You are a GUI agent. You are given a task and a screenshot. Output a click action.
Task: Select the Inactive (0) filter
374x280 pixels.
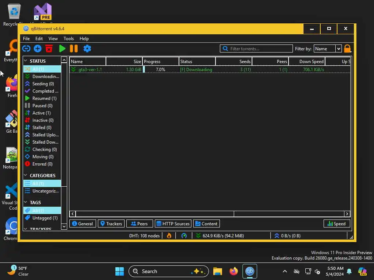coord(42,120)
